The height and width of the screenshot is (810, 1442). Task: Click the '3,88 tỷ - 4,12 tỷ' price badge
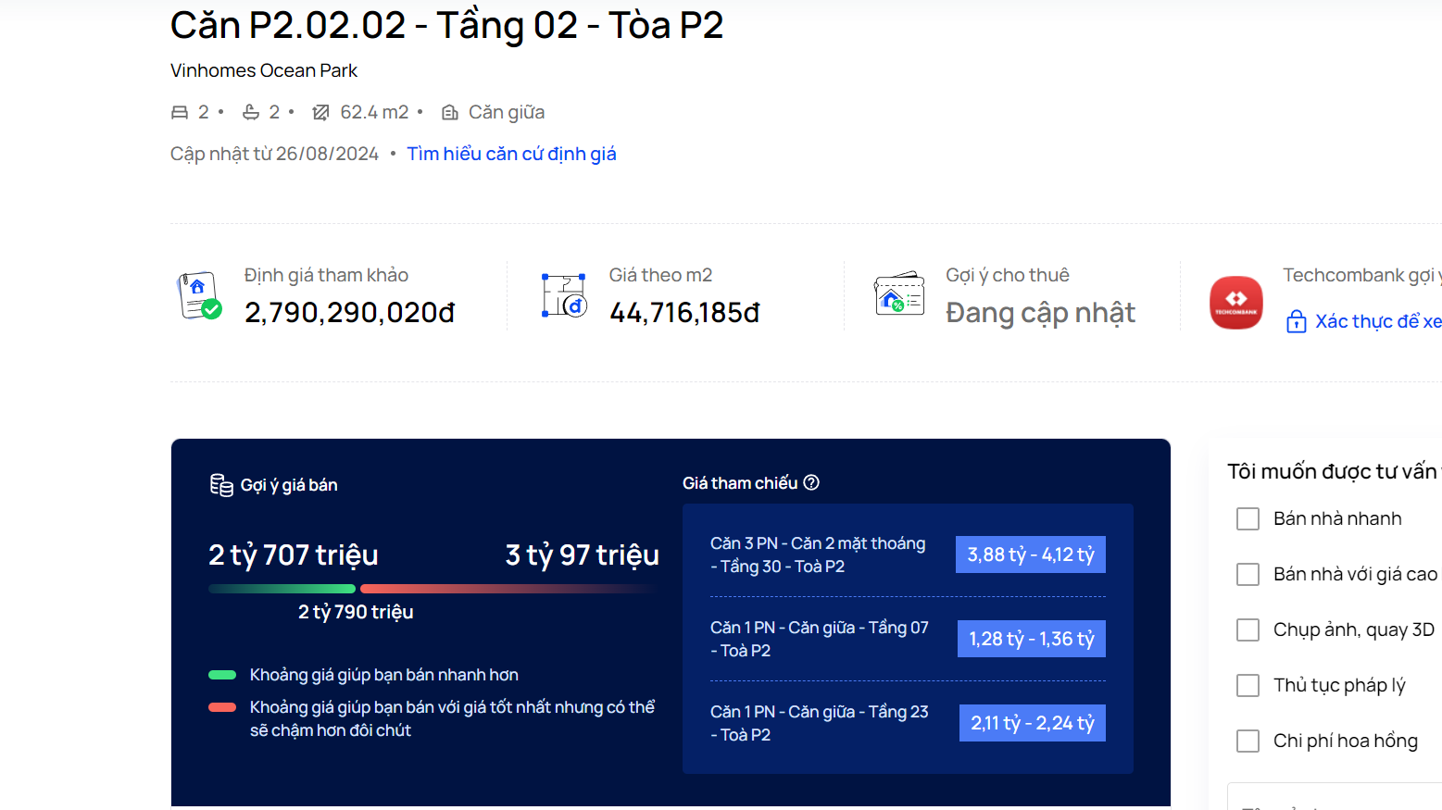[x=1031, y=555]
